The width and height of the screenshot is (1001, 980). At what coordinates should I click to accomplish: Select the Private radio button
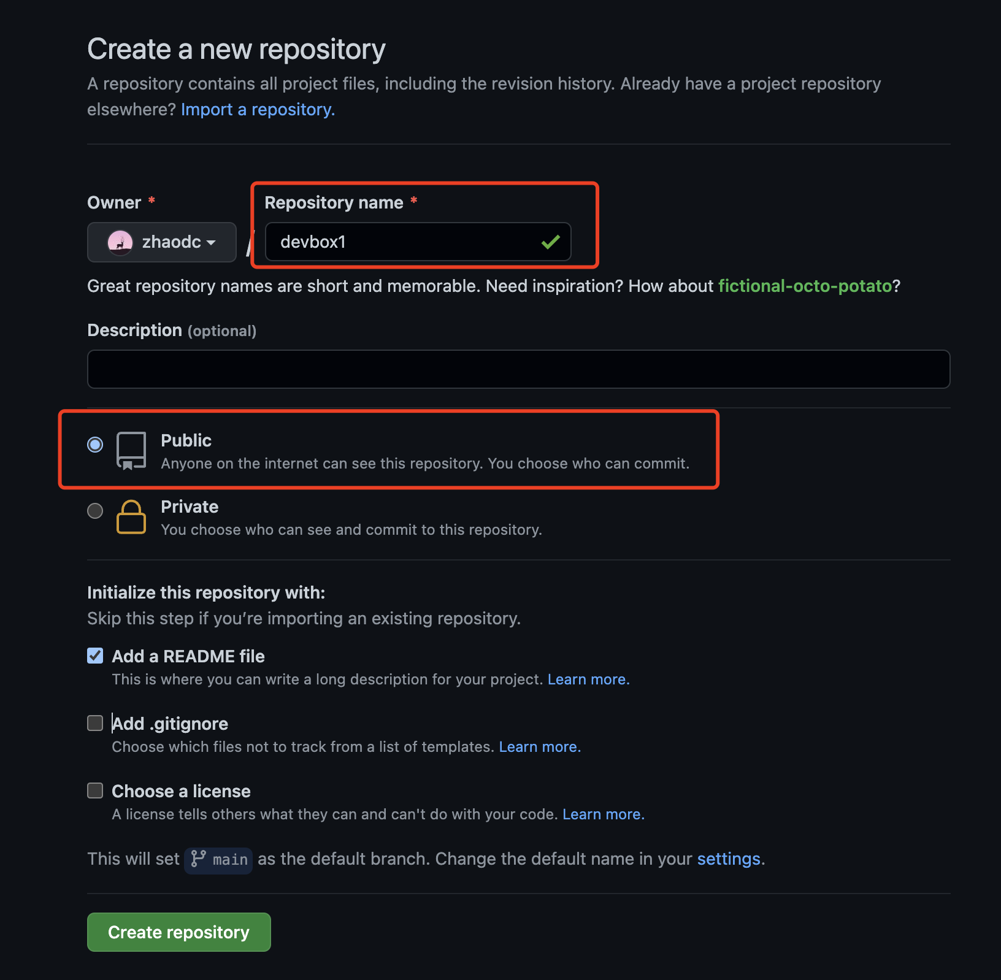pyautogui.click(x=95, y=511)
